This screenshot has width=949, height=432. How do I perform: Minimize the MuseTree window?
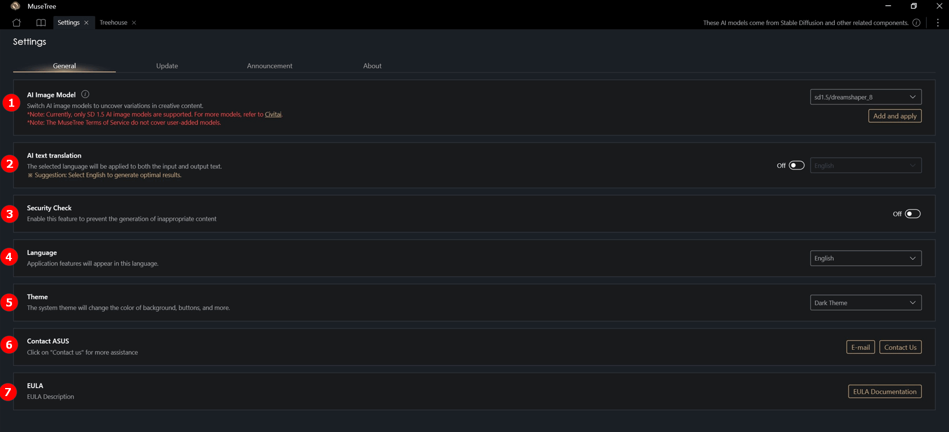[888, 6]
